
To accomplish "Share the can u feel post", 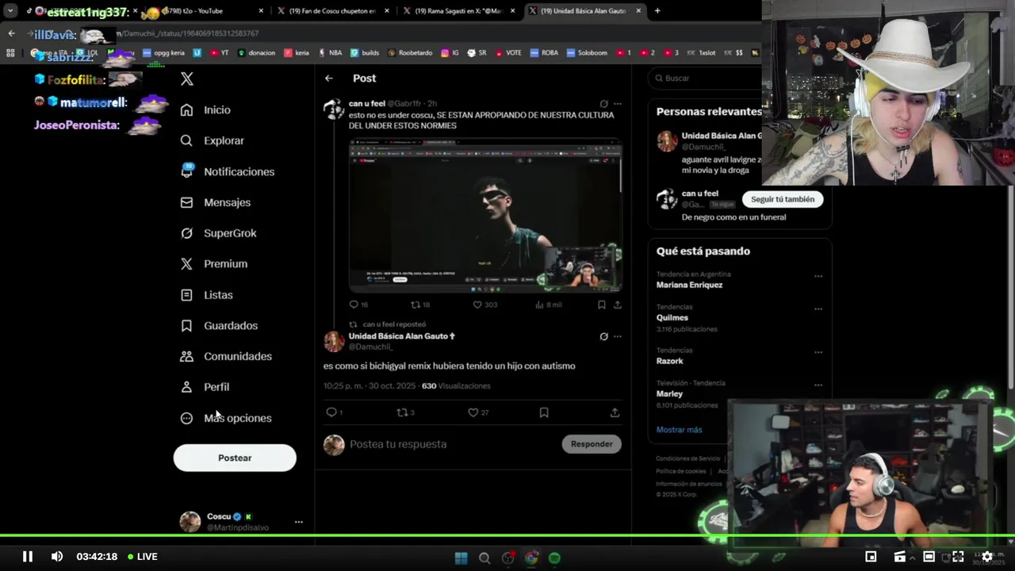I will click(x=618, y=305).
